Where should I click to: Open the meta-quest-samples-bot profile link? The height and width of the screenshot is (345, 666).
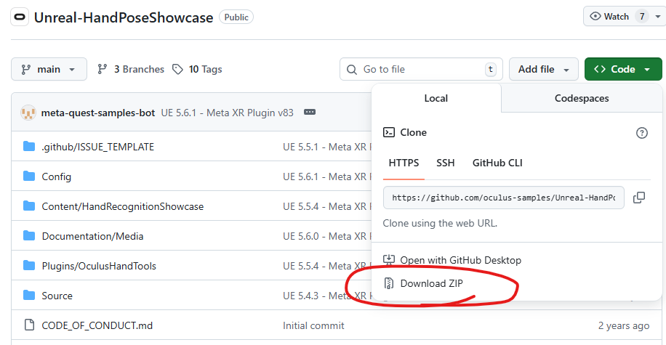point(98,113)
